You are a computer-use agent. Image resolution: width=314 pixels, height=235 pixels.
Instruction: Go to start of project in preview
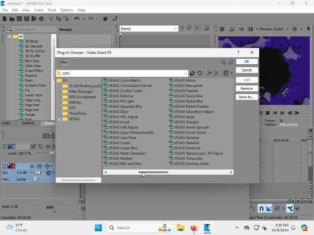pos(275,113)
